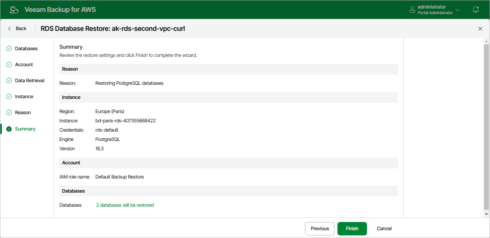Open the notifications bell icon
Viewport: 490px width, 238px height.
pyautogui.click(x=475, y=10)
